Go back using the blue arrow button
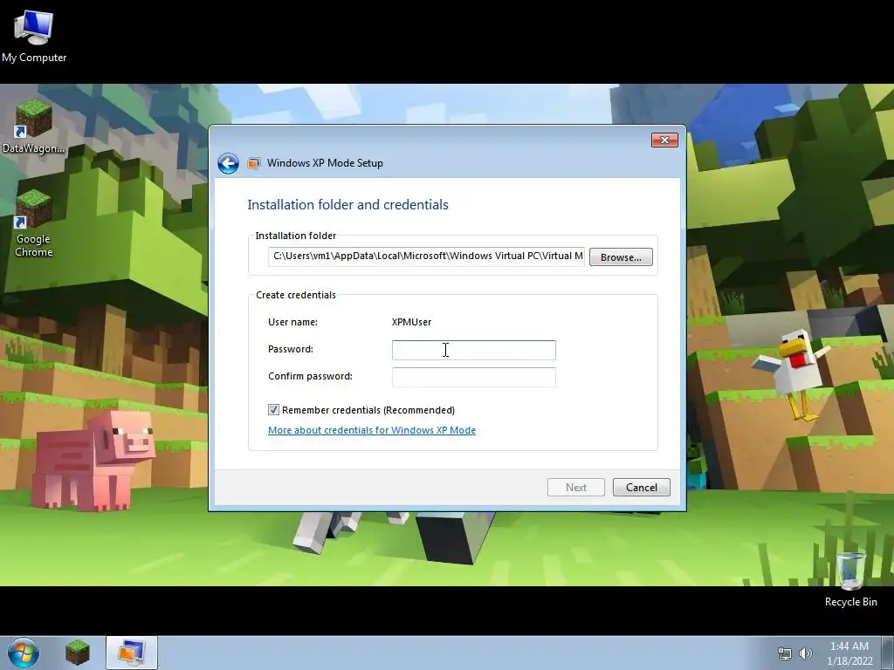This screenshot has height=670, width=894. pos(228,163)
